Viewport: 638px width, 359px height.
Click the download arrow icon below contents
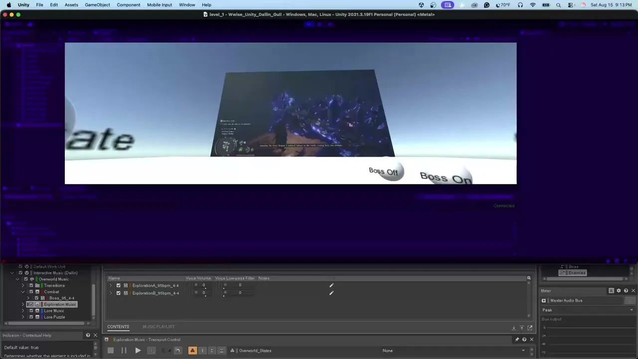point(514,328)
